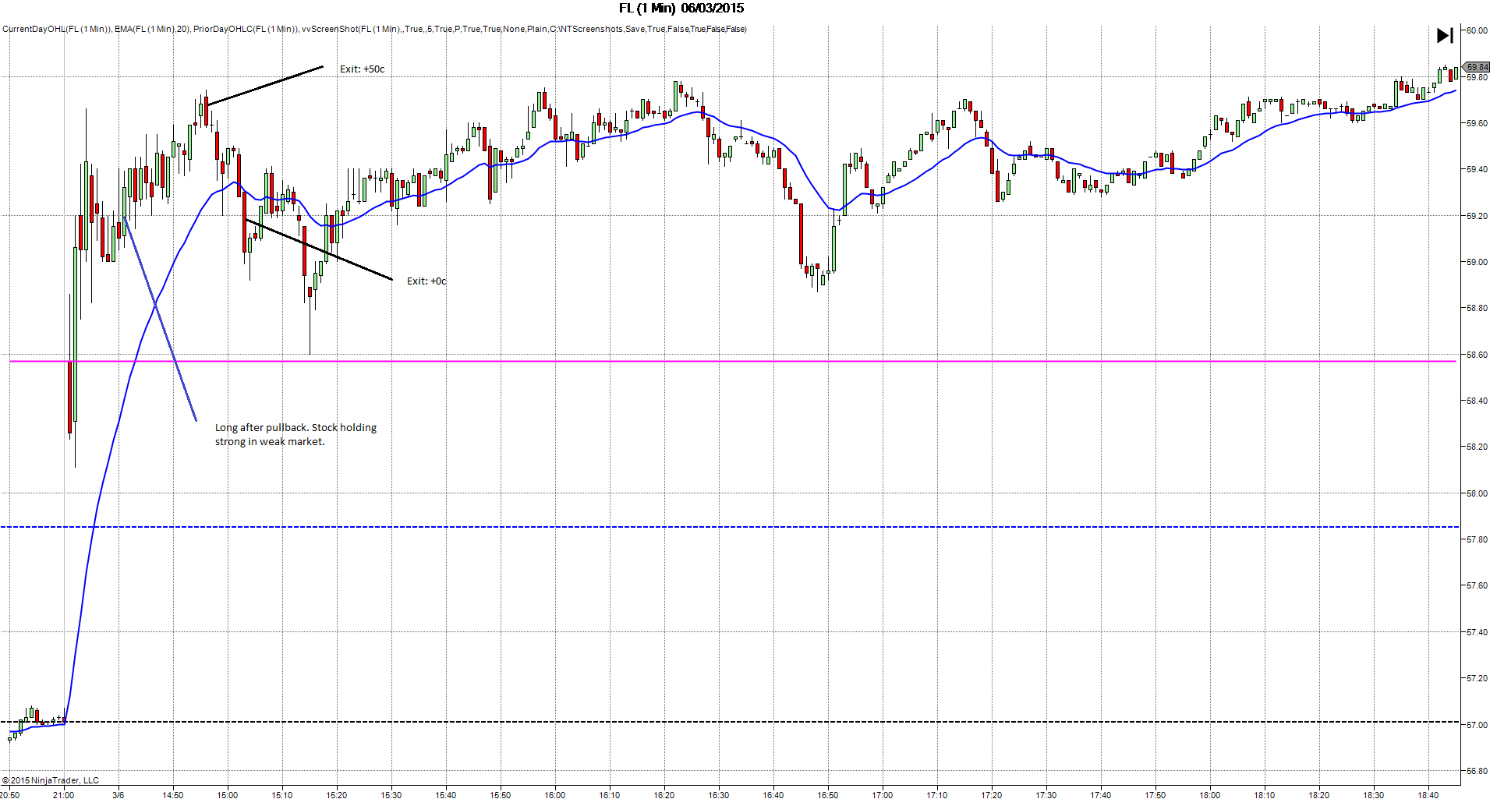The image size is (1497, 806).
Task: Click the 15:30 time axis label
Action: [x=391, y=795]
